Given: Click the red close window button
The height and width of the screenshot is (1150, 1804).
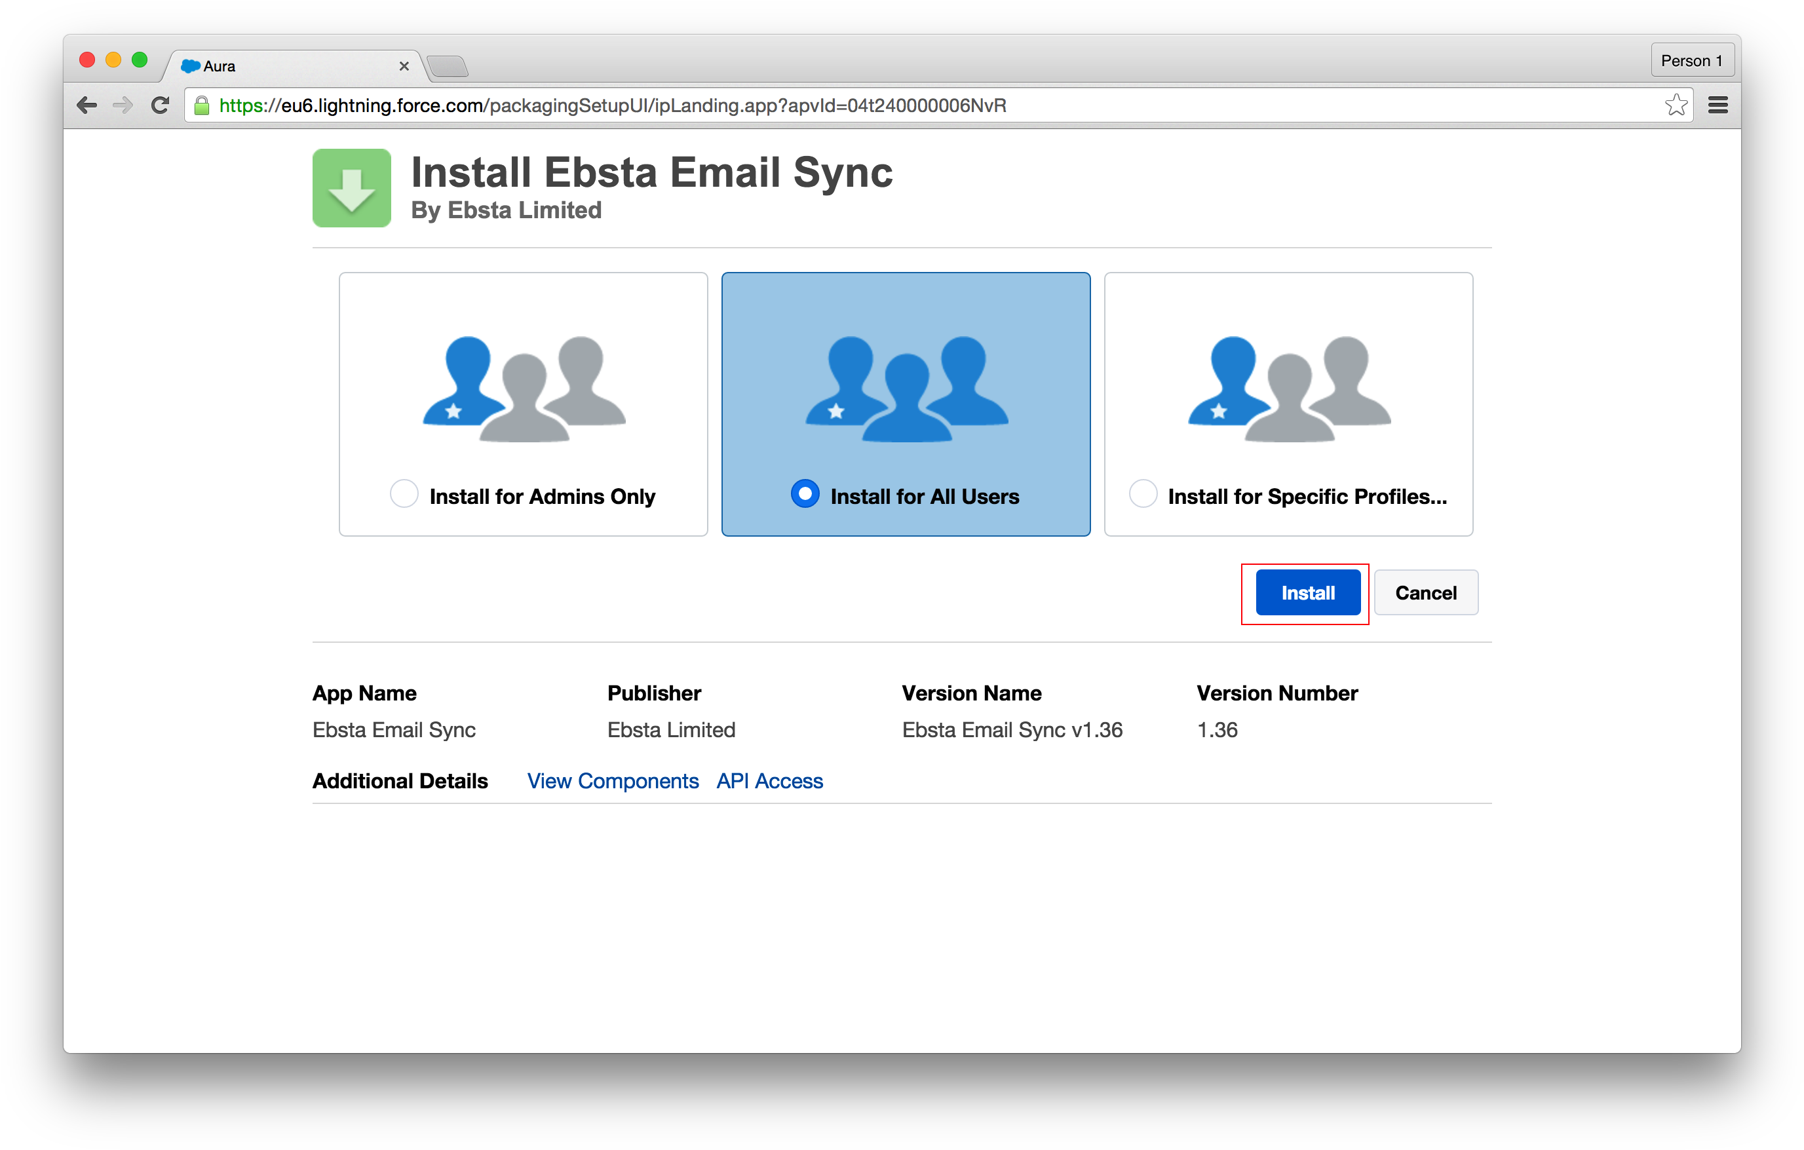Looking at the screenshot, I should click(x=87, y=60).
